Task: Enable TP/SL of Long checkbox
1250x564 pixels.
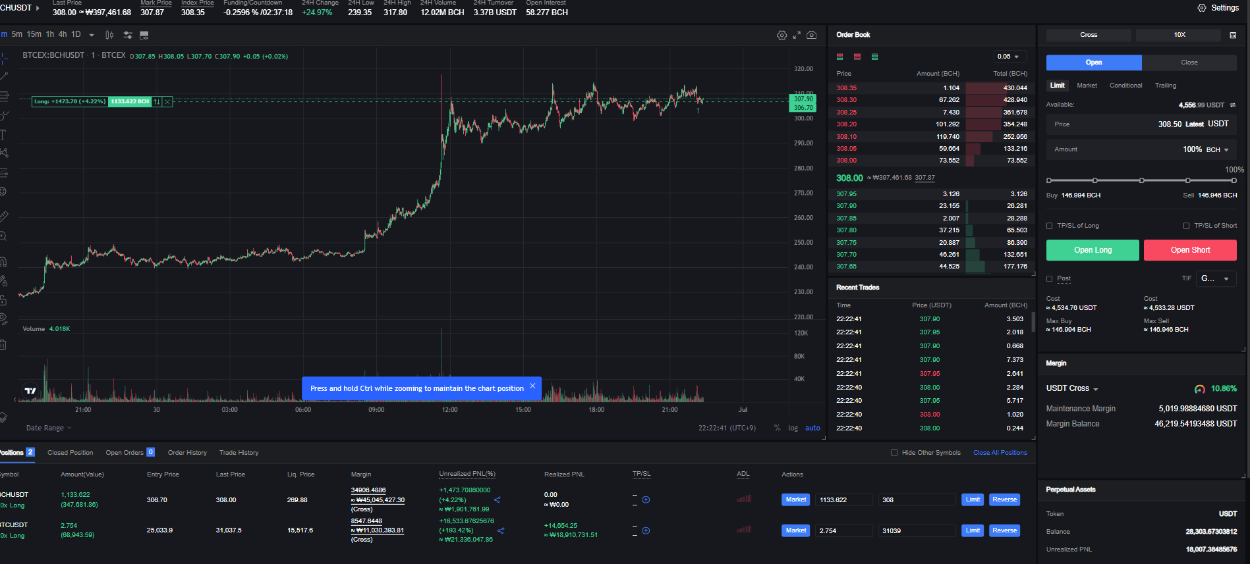Action: point(1050,226)
